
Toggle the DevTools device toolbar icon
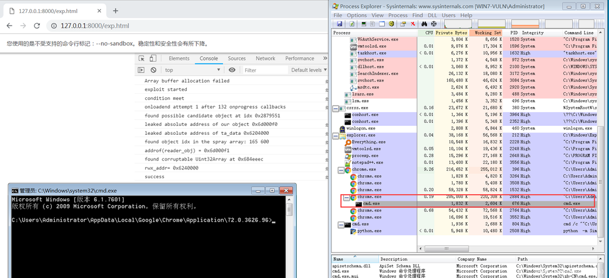pos(153,59)
